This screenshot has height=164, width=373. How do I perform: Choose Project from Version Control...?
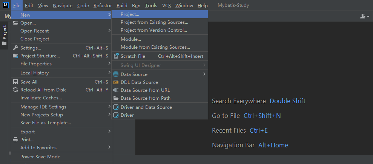click(154, 30)
